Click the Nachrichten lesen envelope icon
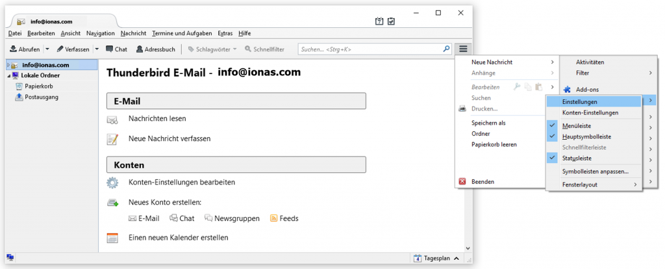 (112, 120)
